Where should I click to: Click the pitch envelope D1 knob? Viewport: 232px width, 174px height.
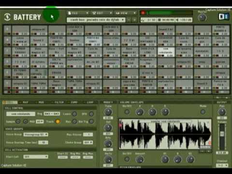165,159
